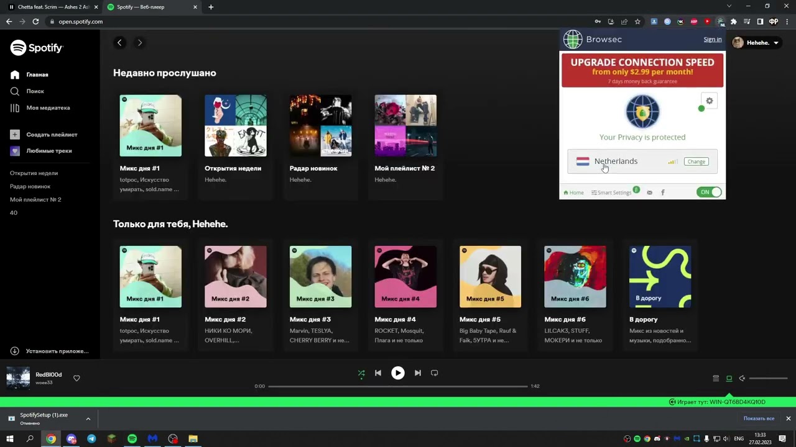This screenshot has height=447, width=796.
Task: Open Chrome three-dot menu
Action: (787, 21)
